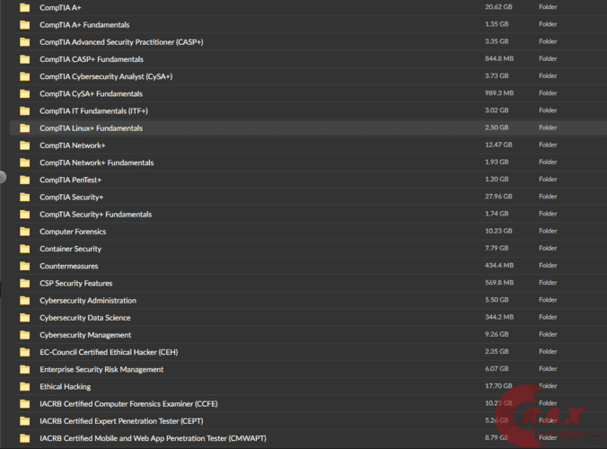
Task: Select the Computer Forensics name
Action: 73,232
